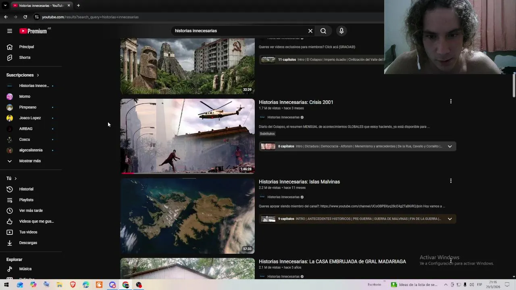Image resolution: width=516 pixels, height=290 pixels.
Task: Show hidden system tray icons
Action: 445,285
